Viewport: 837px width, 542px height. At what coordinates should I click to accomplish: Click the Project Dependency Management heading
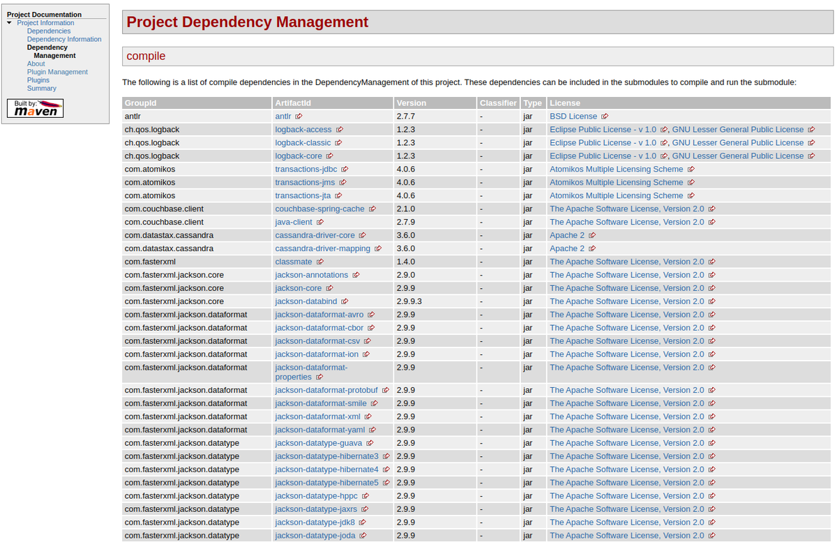pyautogui.click(x=247, y=22)
